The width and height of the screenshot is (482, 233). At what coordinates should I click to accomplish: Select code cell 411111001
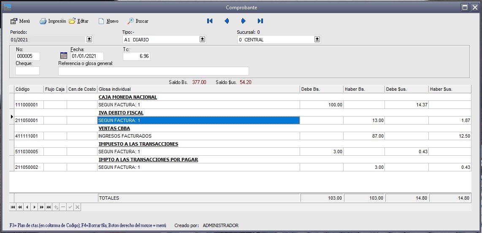(x=29, y=136)
